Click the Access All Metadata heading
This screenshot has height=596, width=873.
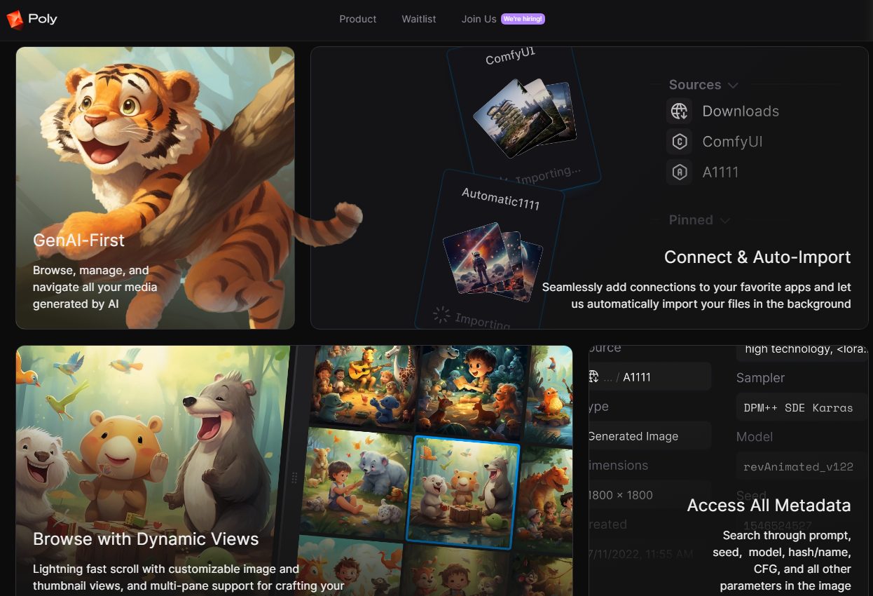[769, 506]
